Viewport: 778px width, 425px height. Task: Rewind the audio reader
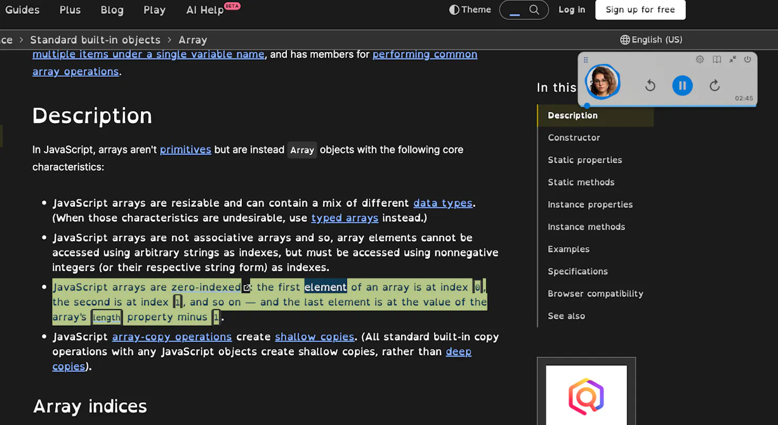click(650, 86)
